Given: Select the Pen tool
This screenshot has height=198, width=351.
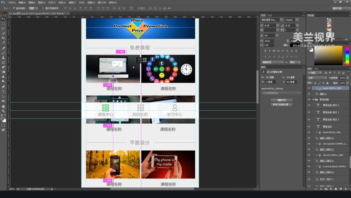Looking at the screenshot, I should [3, 87].
